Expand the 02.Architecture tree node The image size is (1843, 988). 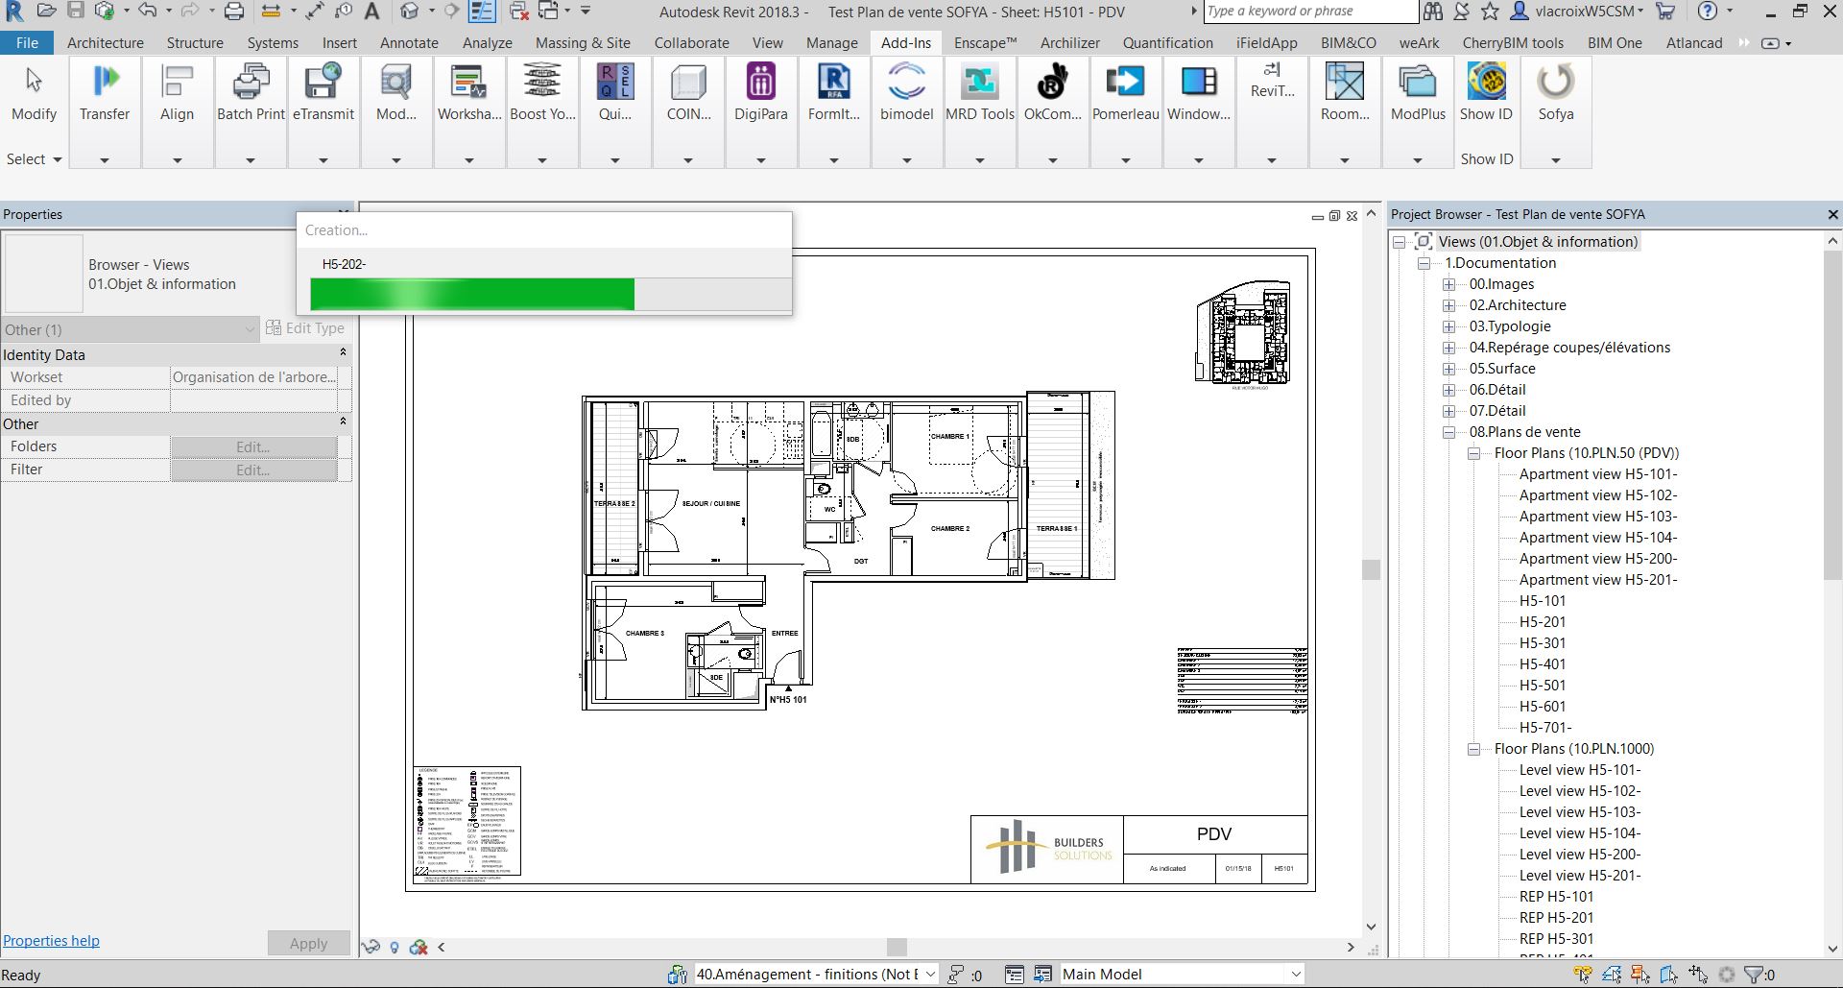[x=1449, y=305]
